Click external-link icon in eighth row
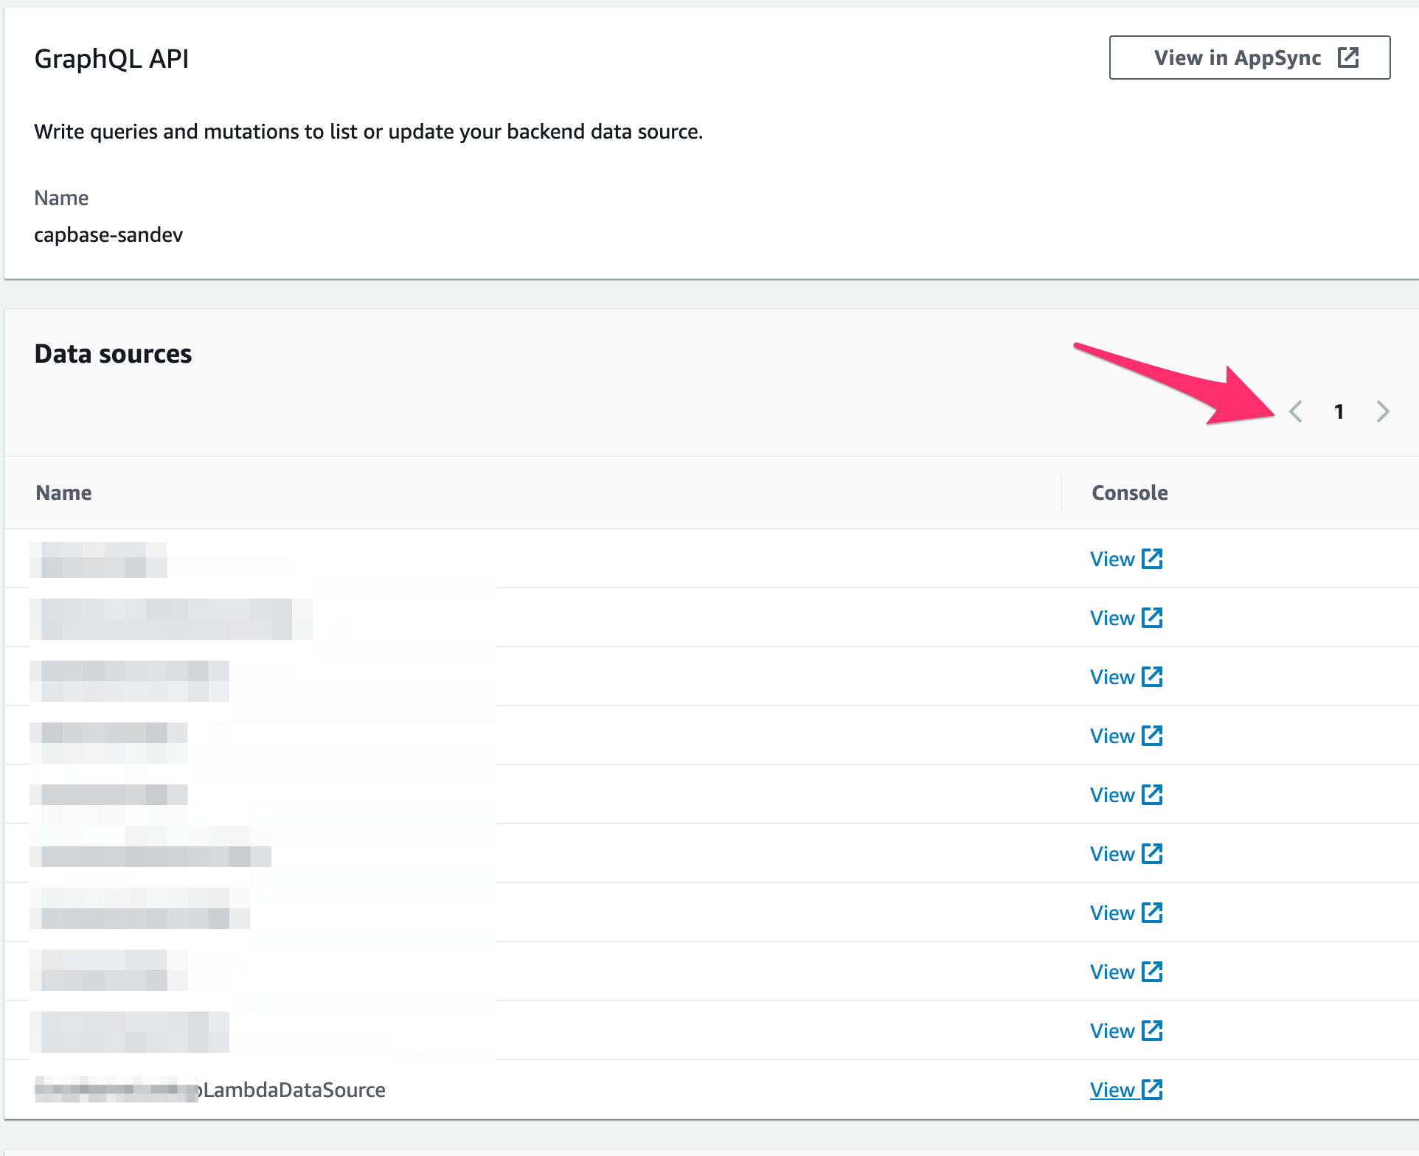1419x1156 pixels. tap(1152, 972)
